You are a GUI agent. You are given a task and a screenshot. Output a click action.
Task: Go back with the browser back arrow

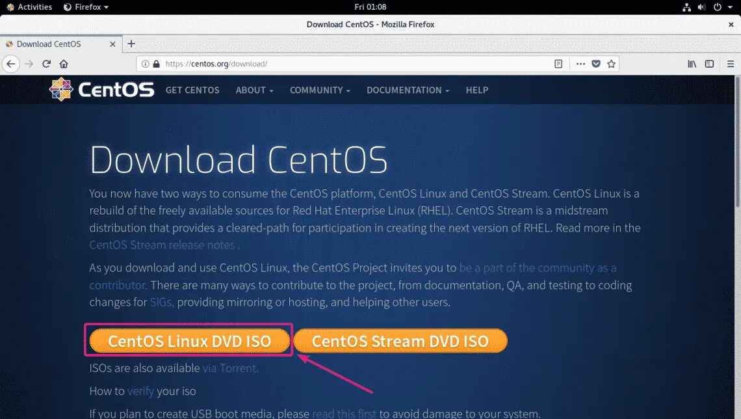(x=11, y=64)
